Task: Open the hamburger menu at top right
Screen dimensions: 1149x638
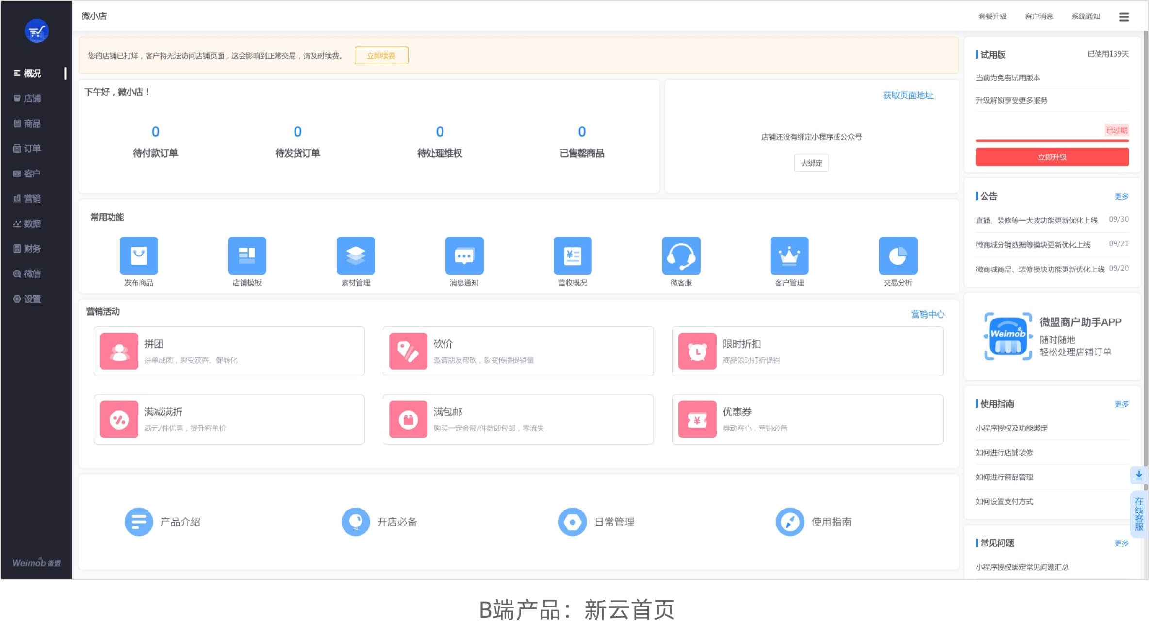Action: pos(1124,17)
